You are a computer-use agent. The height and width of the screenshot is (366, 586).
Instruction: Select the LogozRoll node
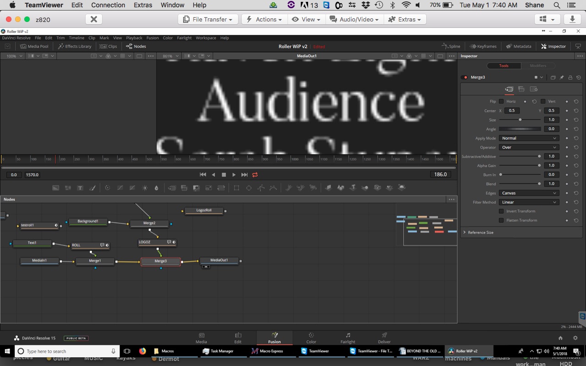[x=204, y=210]
